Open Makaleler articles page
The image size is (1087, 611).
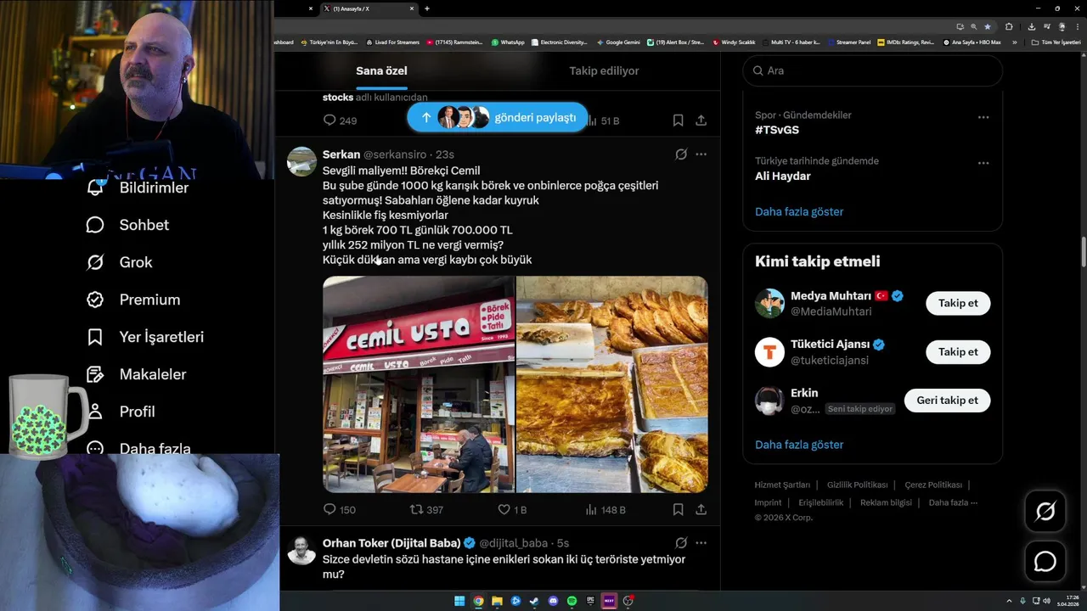point(136,374)
